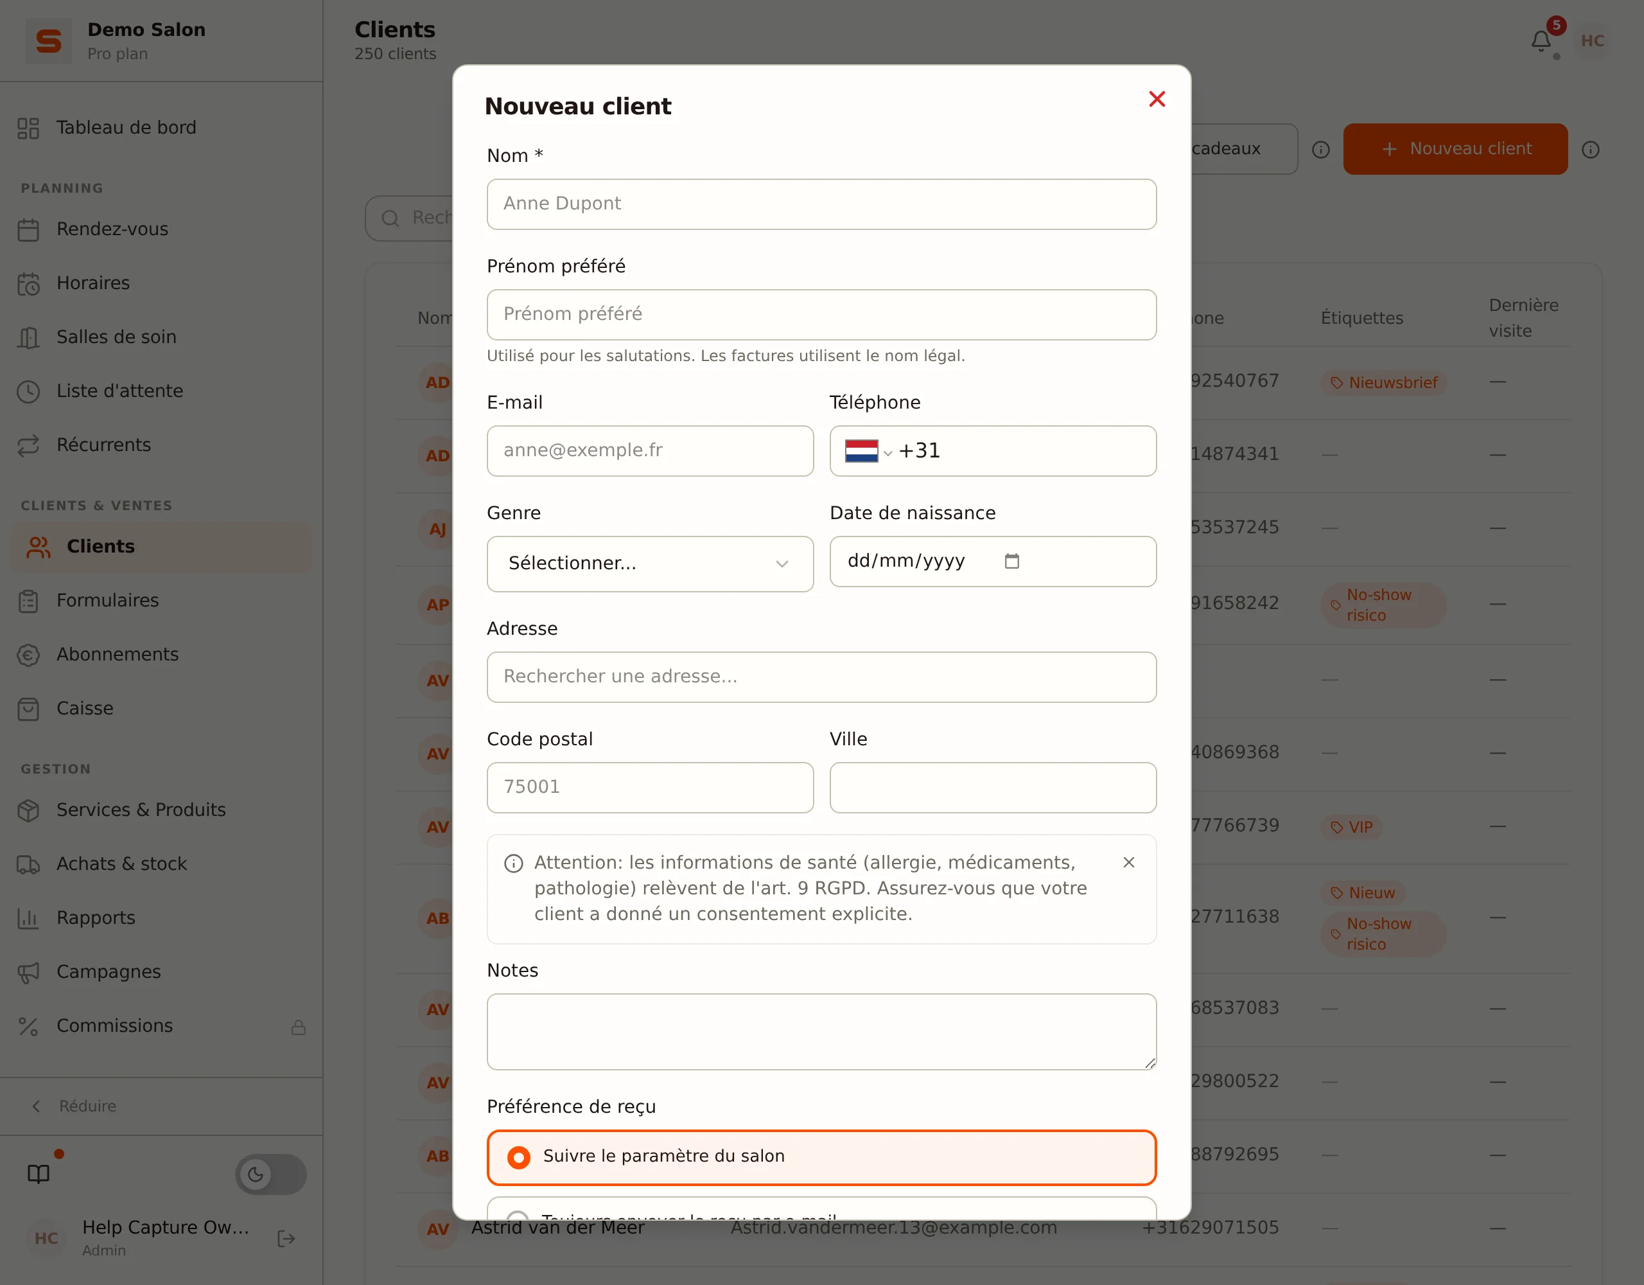Open the notifications bell

tap(1541, 40)
